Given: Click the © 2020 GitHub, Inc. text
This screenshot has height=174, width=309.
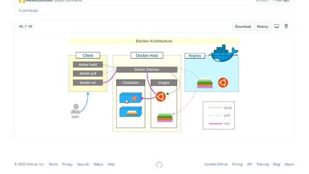Looking at the screenshot, I should coord(29,164).
